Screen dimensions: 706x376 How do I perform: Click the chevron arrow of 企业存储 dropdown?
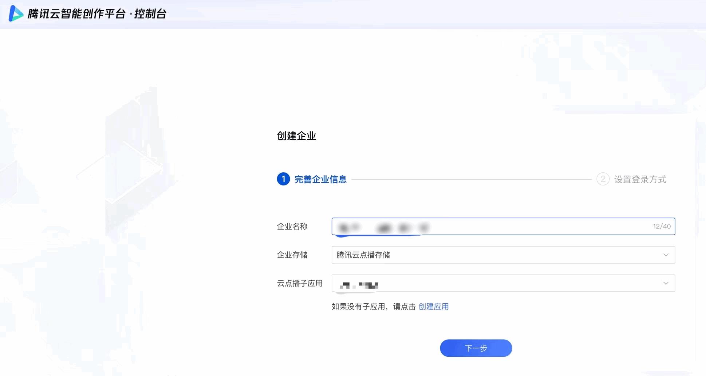(666, 255)
